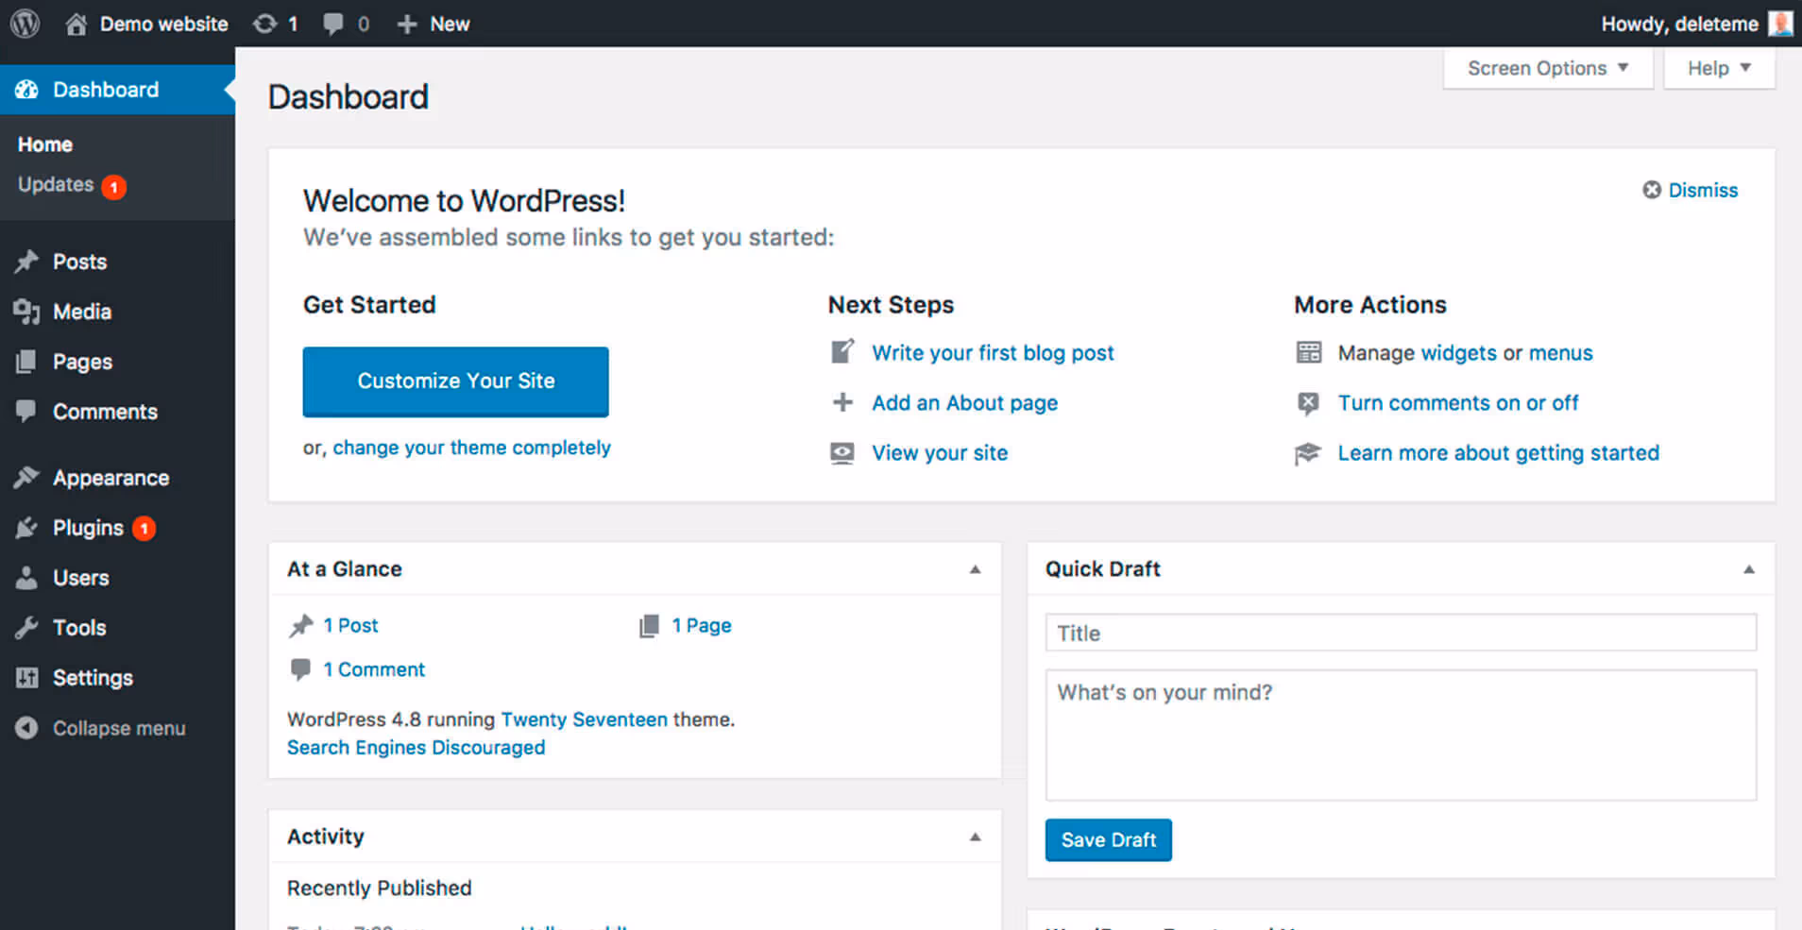Click the Search Engines Discouraged link

[x=416, y=748]
